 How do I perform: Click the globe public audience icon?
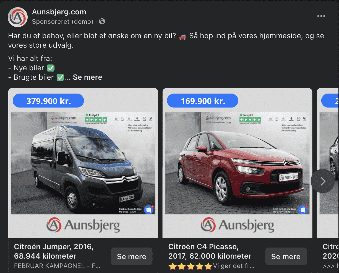(x=102, y=21)
